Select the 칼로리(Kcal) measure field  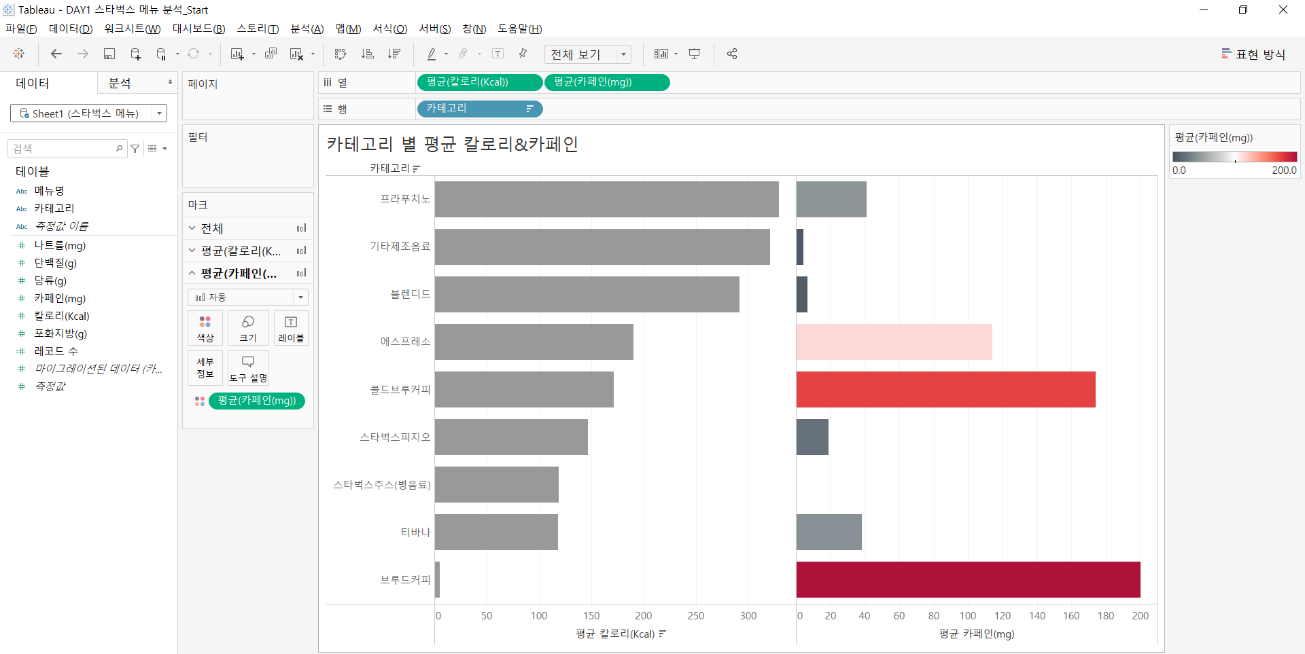[62, 316]
